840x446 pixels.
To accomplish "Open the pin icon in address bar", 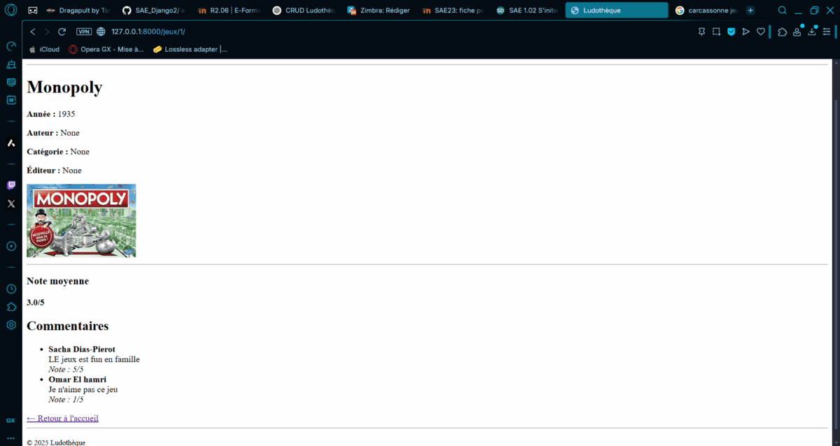I will pyautogui.click(x=702, y=31).
